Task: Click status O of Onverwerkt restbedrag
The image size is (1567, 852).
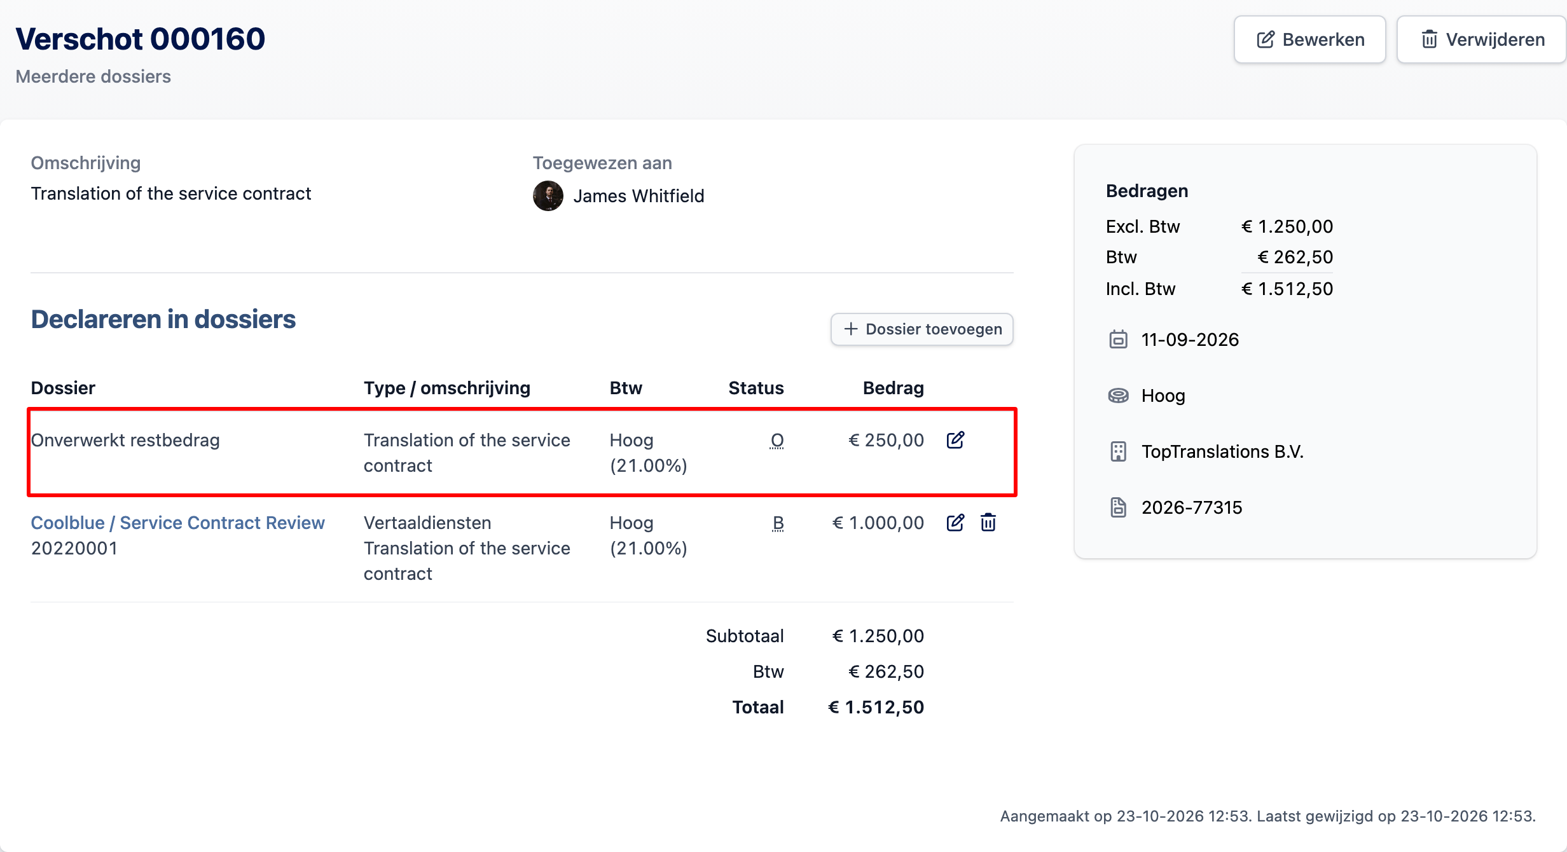Action: click(777, 440)
